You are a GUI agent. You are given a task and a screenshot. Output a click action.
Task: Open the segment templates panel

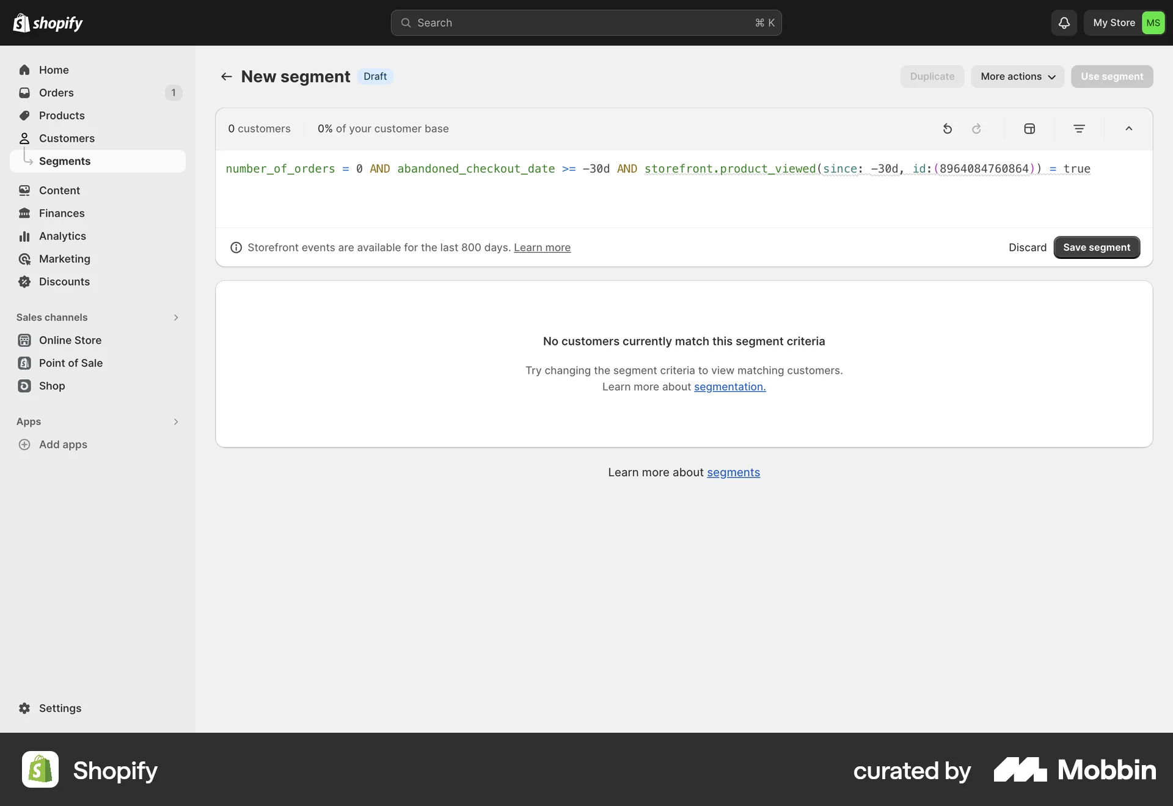pyautogui.click(x=1029, y=128)
